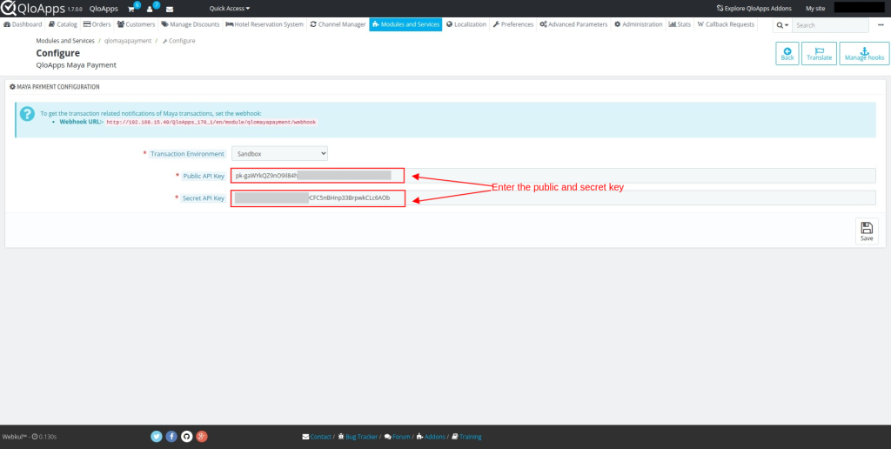This screenshot has height=449, width=891.
Task: Click the Translate button
Action: point(819,53)
